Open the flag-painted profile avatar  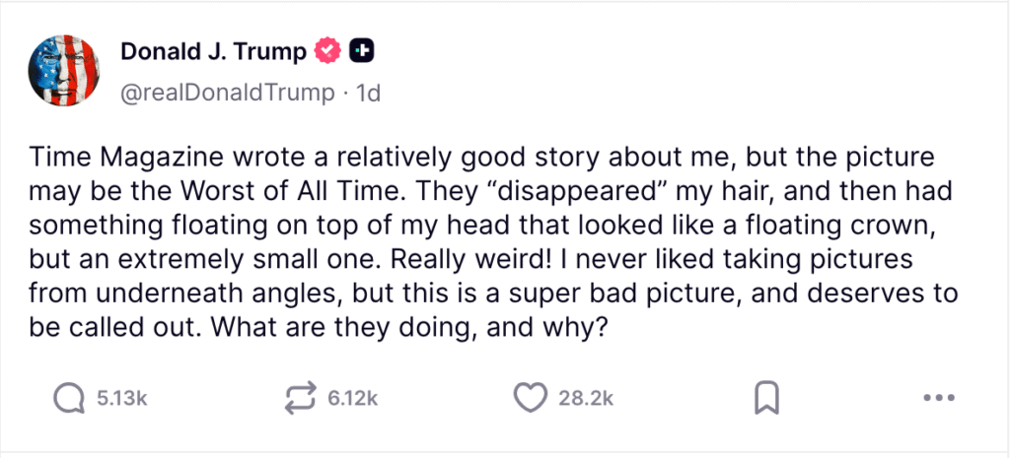click(x=66, y=72)
